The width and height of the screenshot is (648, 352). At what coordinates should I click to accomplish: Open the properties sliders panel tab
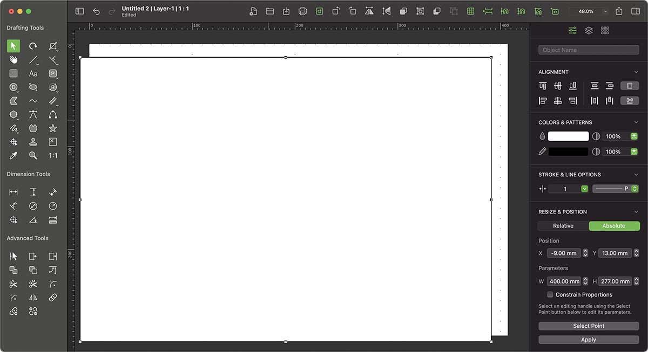pyautogui.click(x=572, y=30)
